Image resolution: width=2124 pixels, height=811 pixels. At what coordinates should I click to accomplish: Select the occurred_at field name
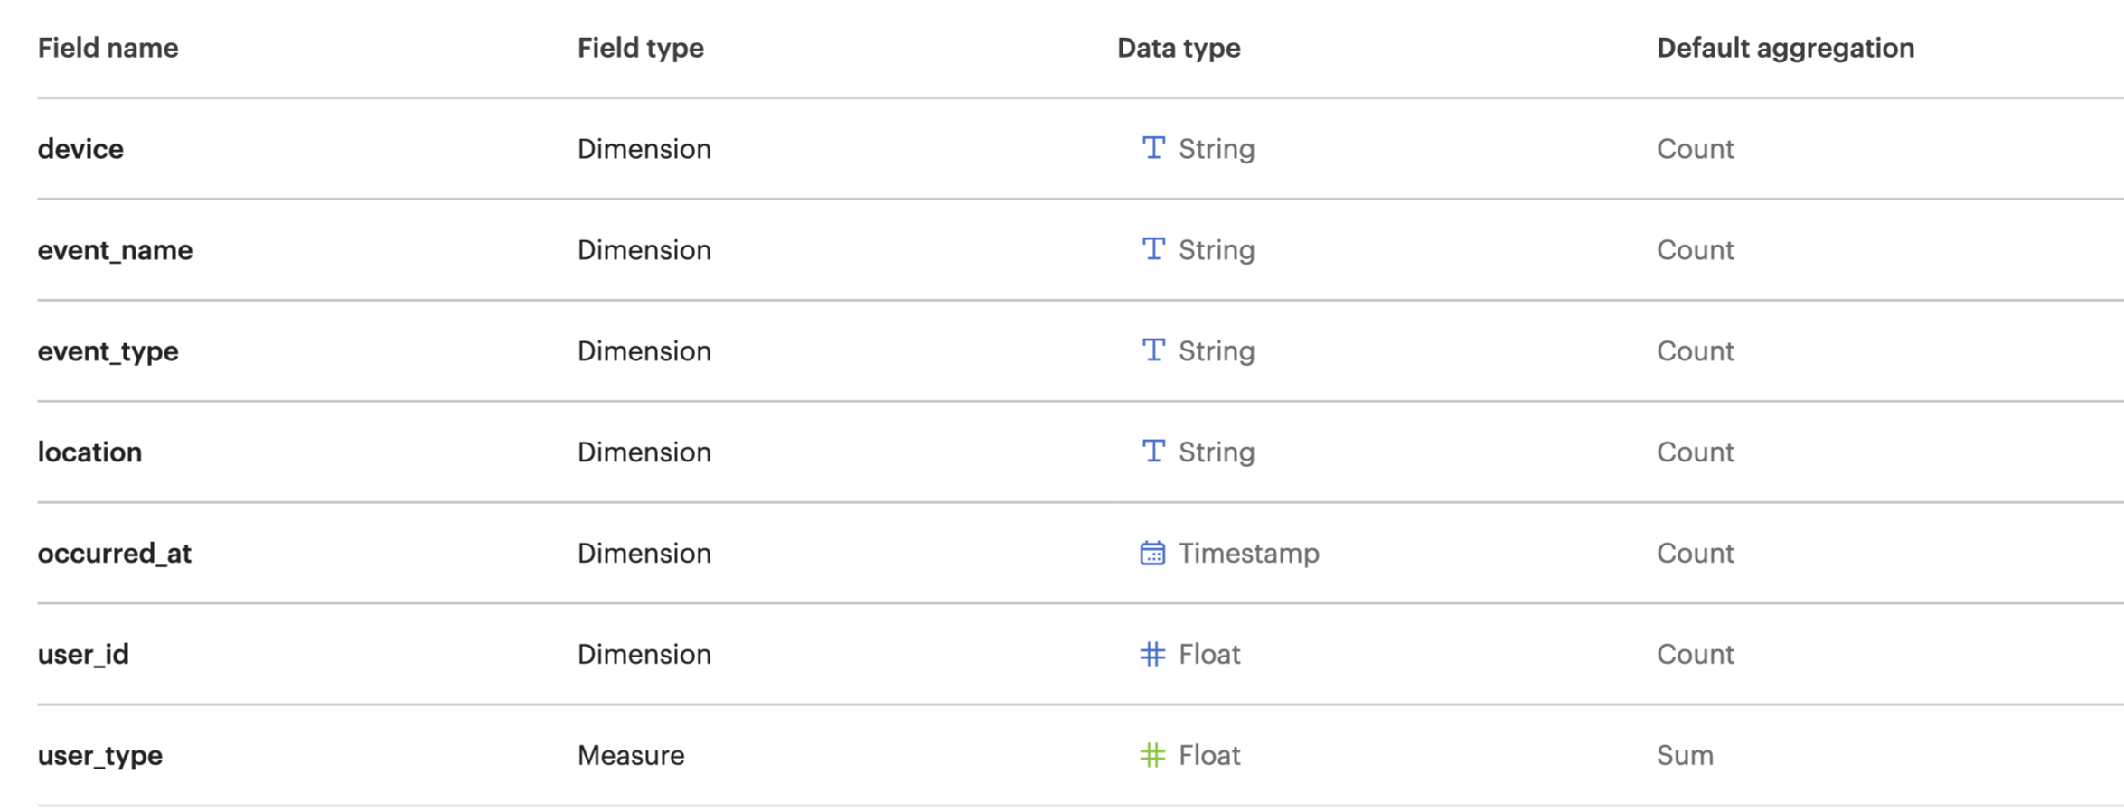(114, 553)
